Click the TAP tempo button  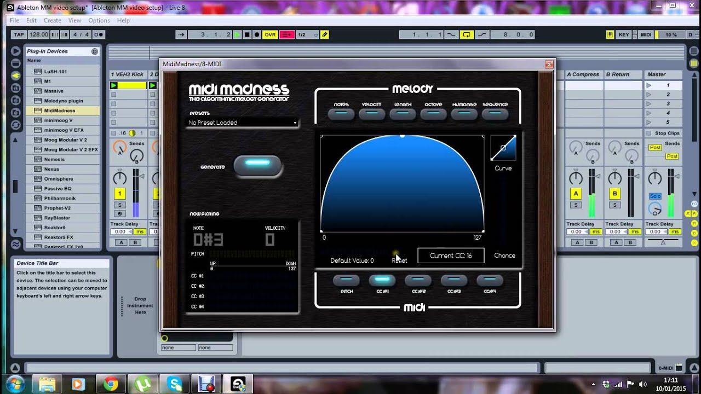click(x=19, y=34)
